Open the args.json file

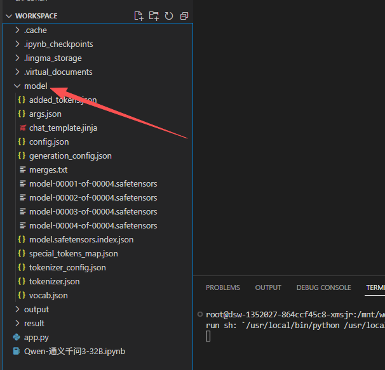point(45,114)
